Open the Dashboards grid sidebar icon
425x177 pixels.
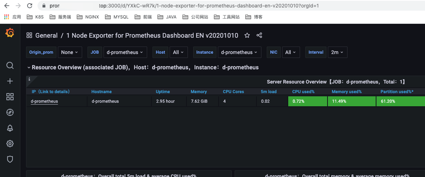pyautogui.click(x=10, y=97)
